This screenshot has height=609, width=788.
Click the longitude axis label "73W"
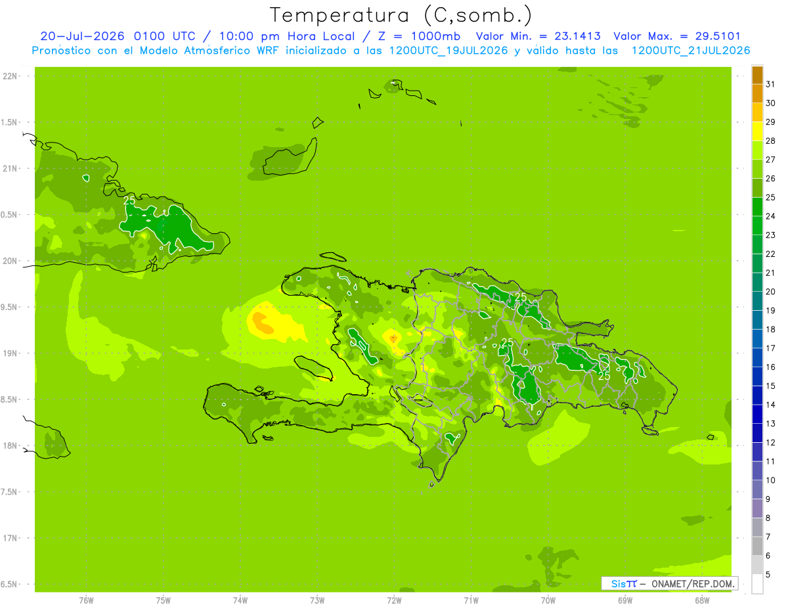[x=317, y=600]
